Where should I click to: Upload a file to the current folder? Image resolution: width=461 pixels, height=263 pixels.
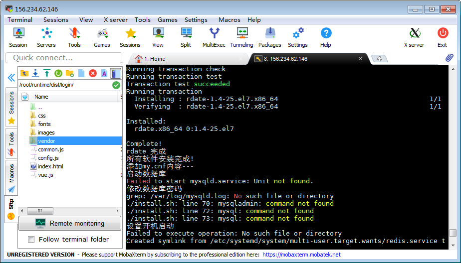(46, 73)
